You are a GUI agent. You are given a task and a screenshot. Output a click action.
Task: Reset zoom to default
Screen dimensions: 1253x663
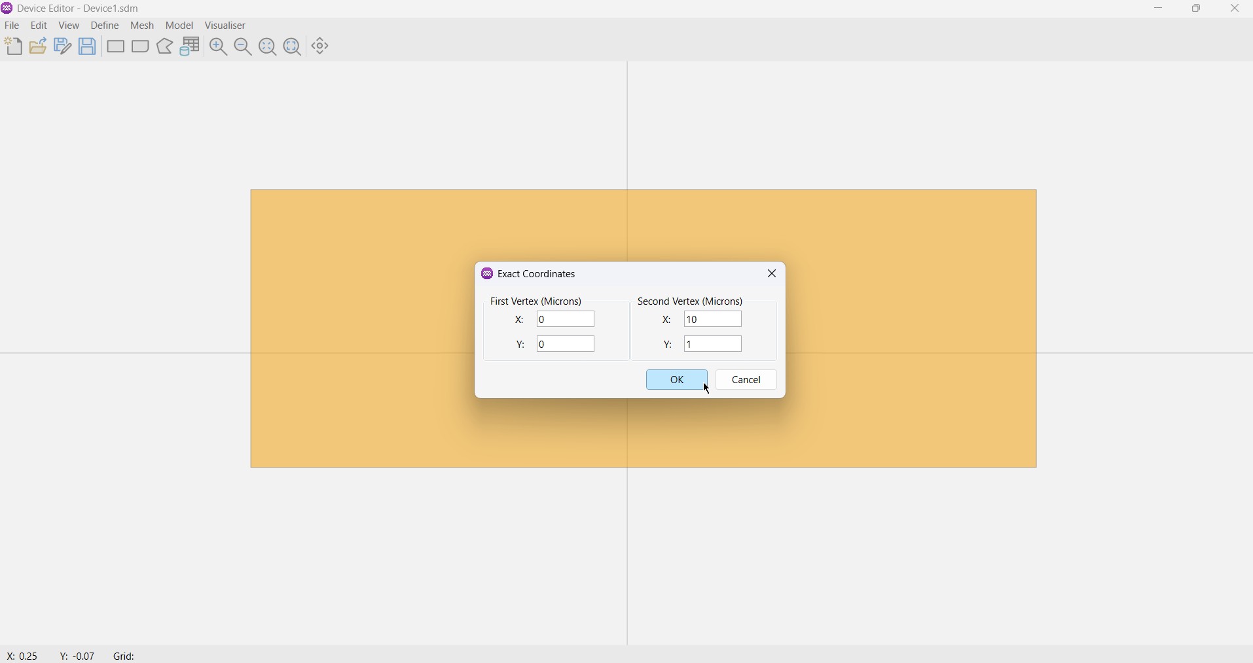268,46
